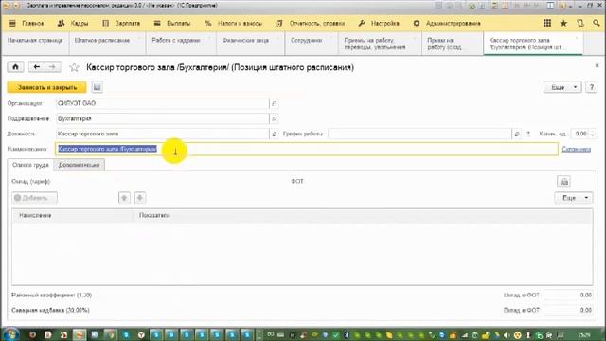Open Организация field lookup icon
Image resolution: width=606 pixels, height=341 pixels.
(x=274, y=103)
